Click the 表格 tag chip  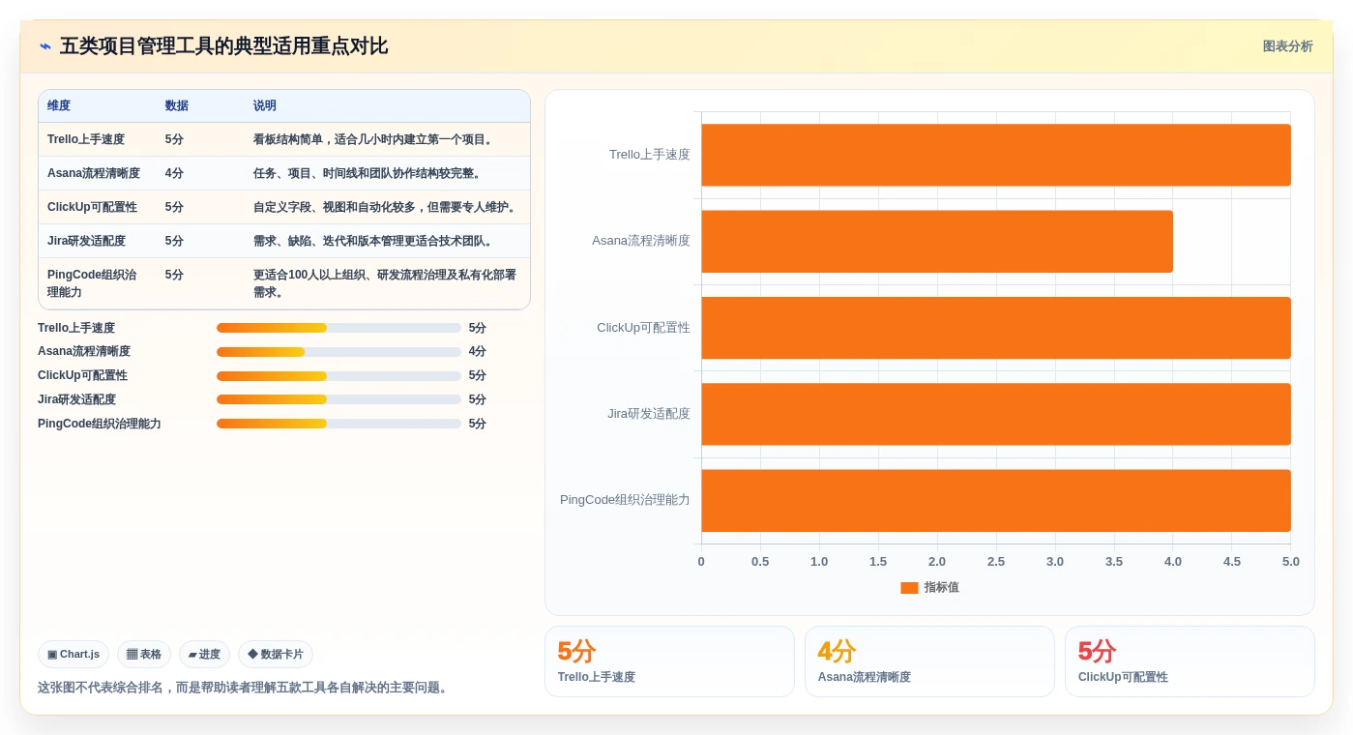click(x=144, y=655)
